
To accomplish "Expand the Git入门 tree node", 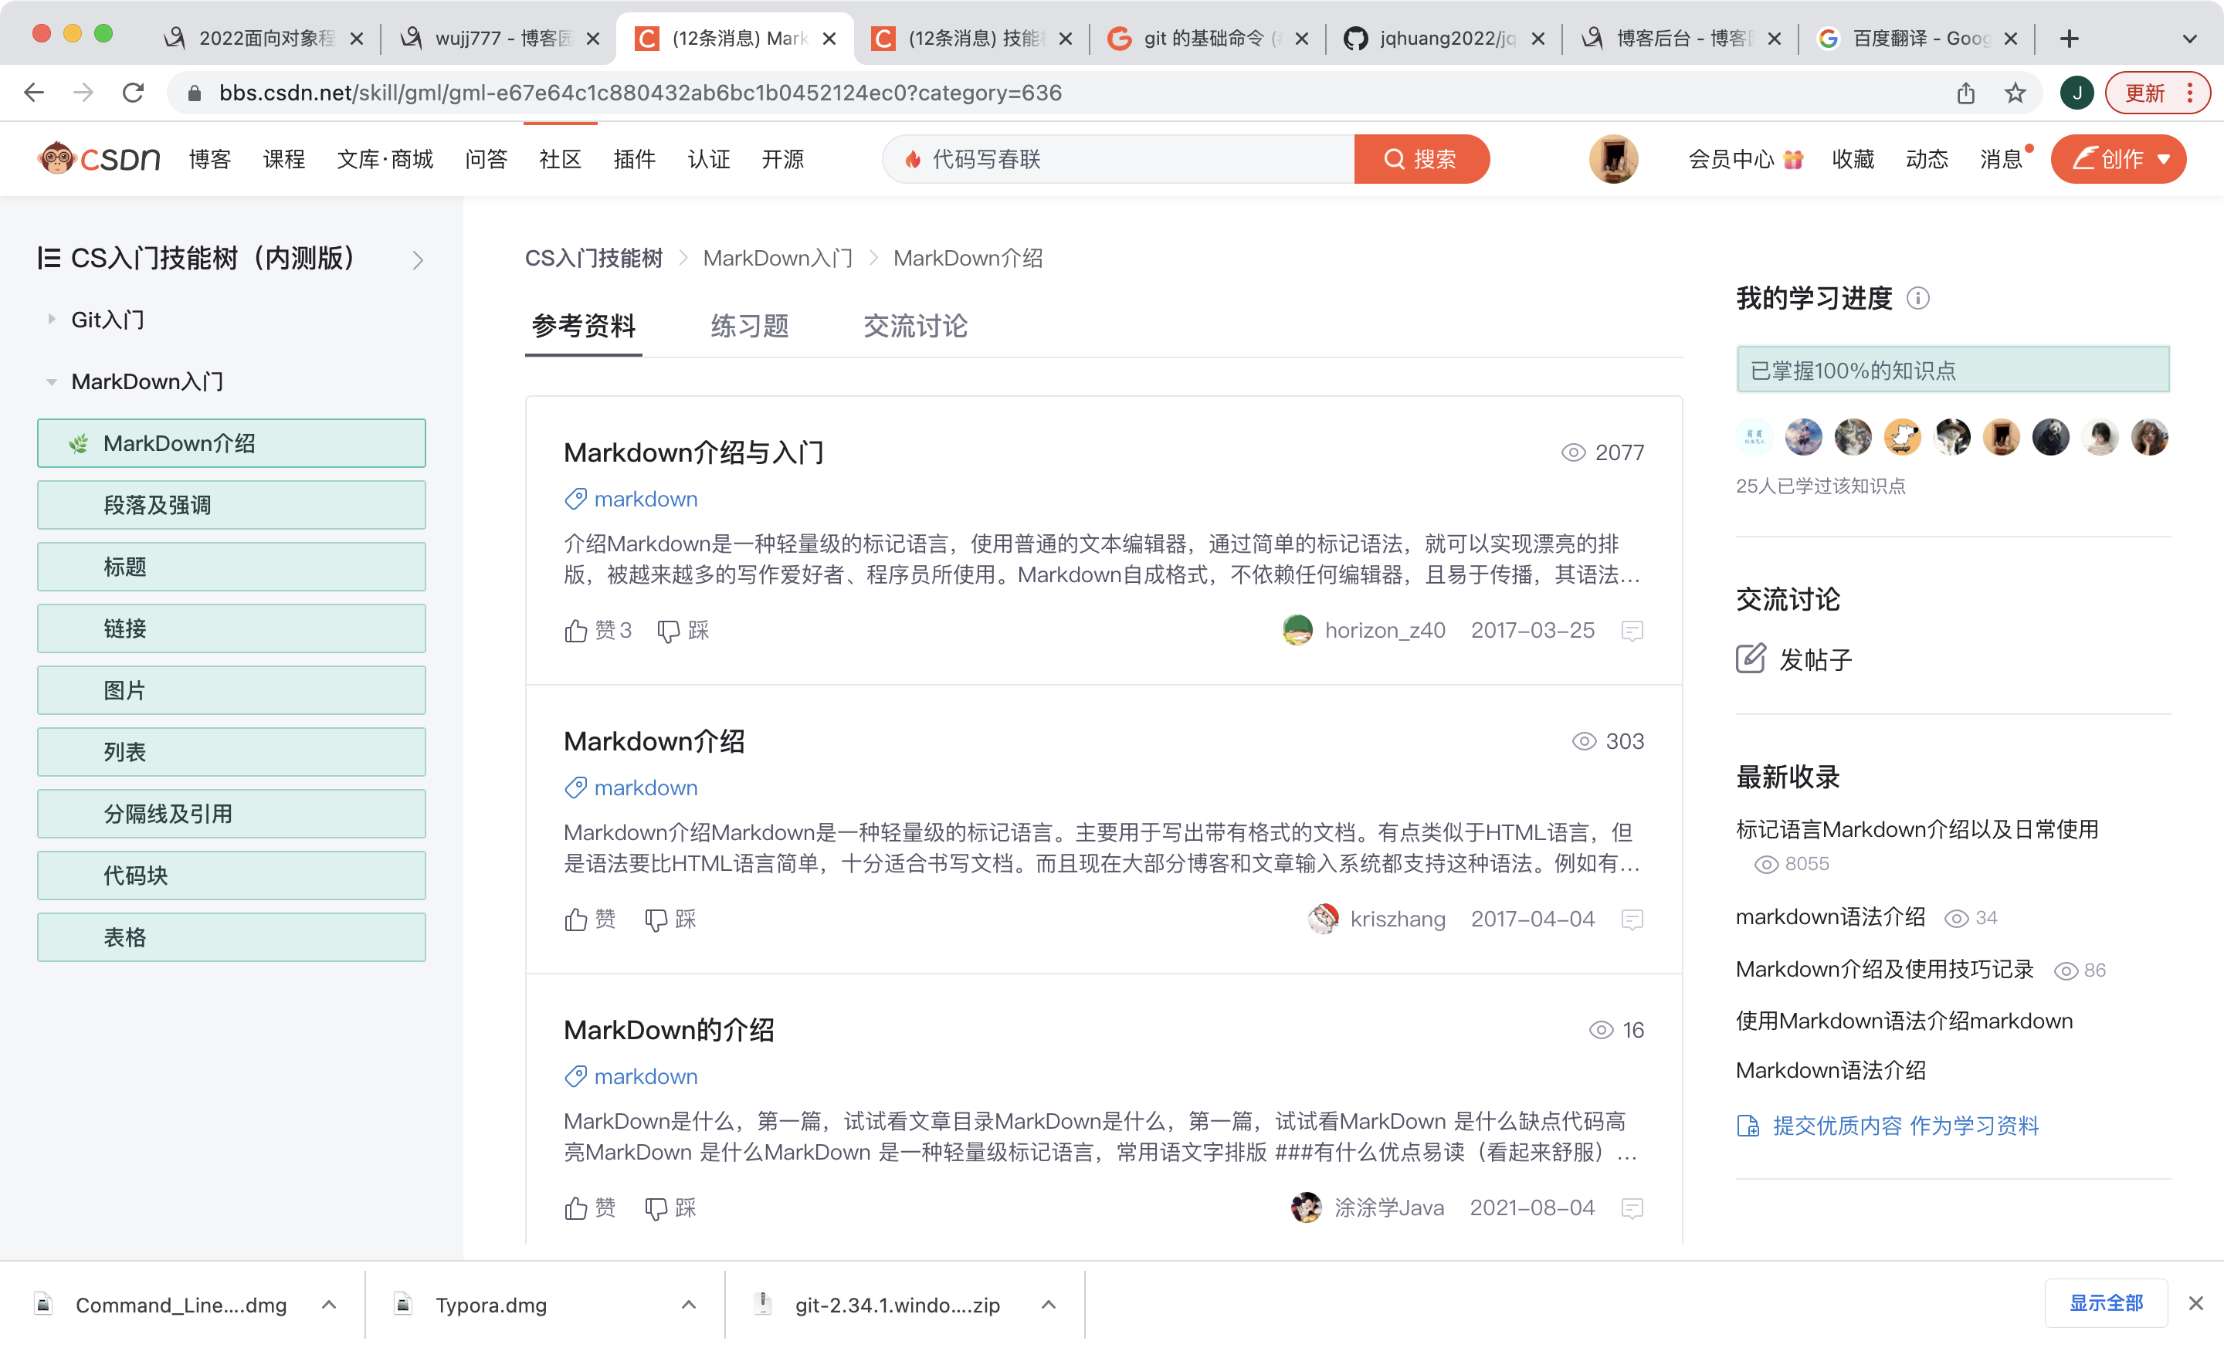I will [x=52, y=320].
